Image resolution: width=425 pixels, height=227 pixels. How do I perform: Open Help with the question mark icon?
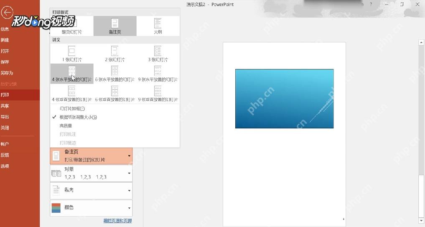click(x=371, y=4)
